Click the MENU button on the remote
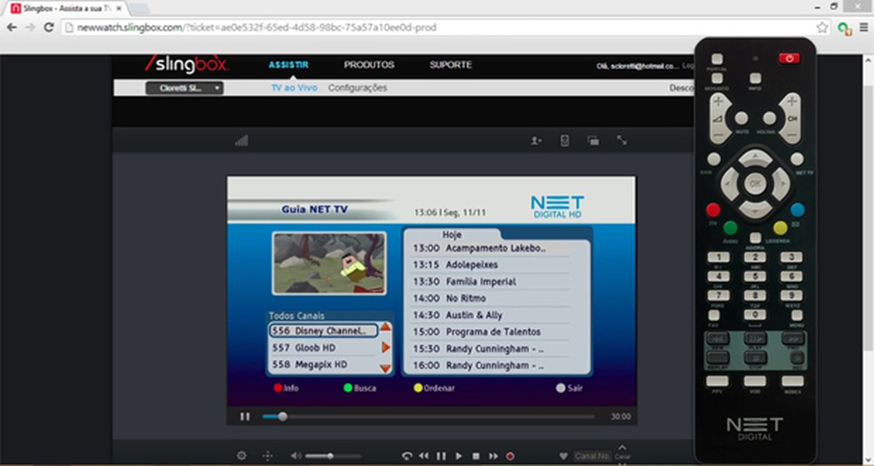The width and height of the screenshot is (874, 466). click(797, 315)
